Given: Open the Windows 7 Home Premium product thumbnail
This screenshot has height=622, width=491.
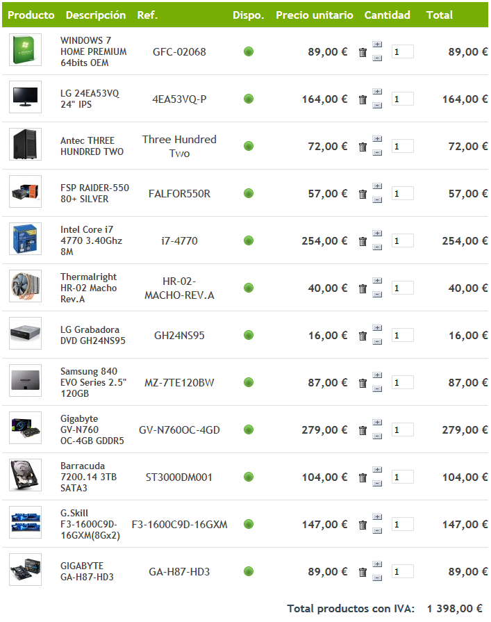Looking at the screenshot, I should tap(26, 49).
